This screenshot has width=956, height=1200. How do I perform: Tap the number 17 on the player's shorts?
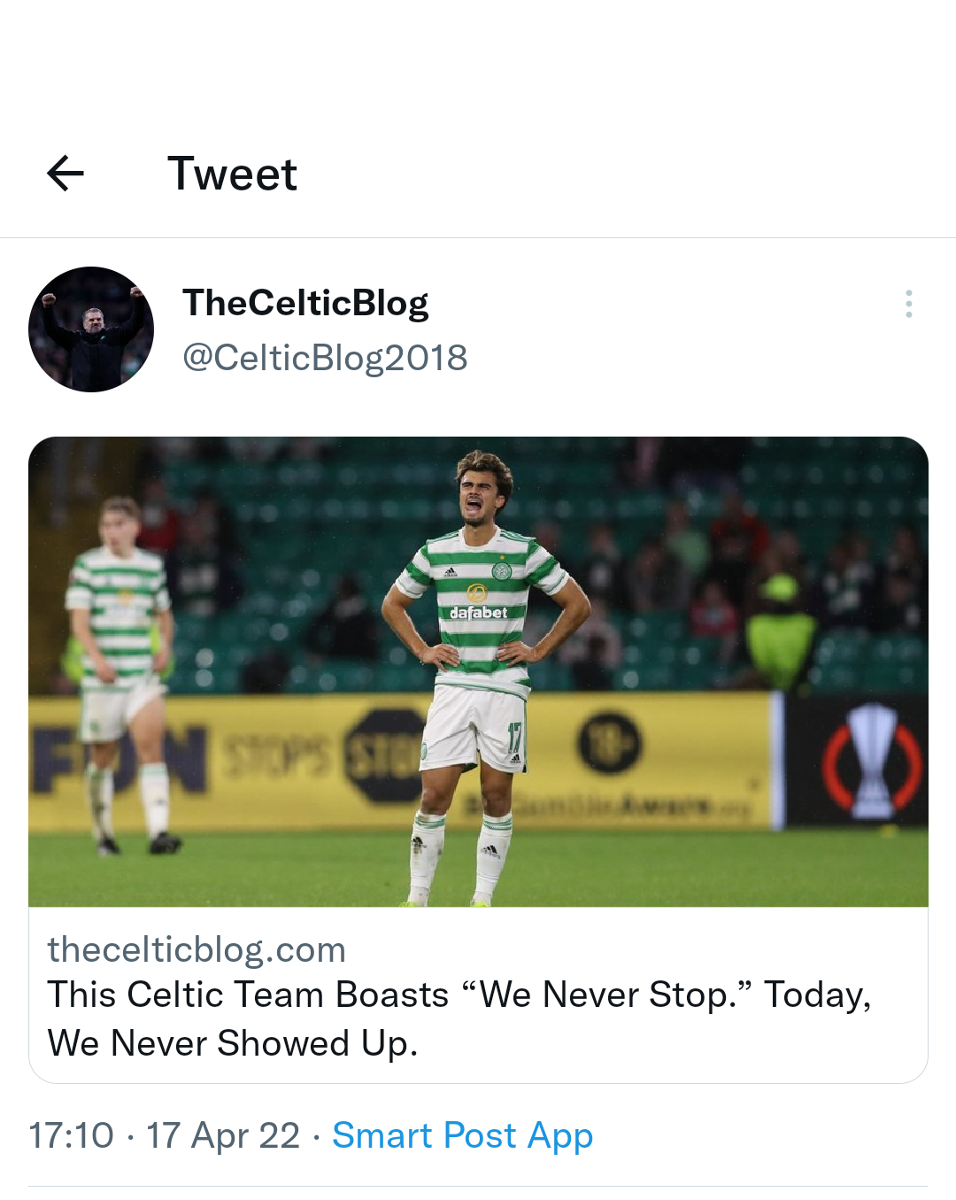514,738
